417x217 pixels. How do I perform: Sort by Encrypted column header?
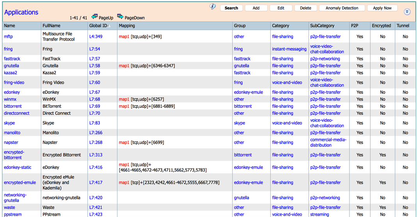coord(382,26)
